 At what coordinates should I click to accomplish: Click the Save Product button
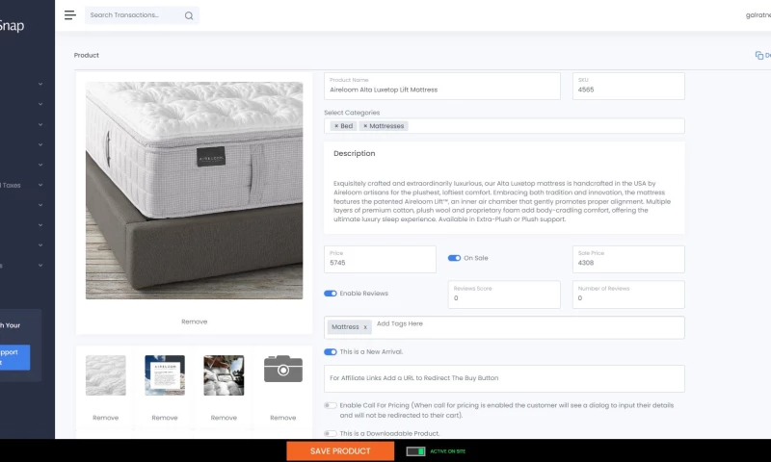tap(340, 450)
